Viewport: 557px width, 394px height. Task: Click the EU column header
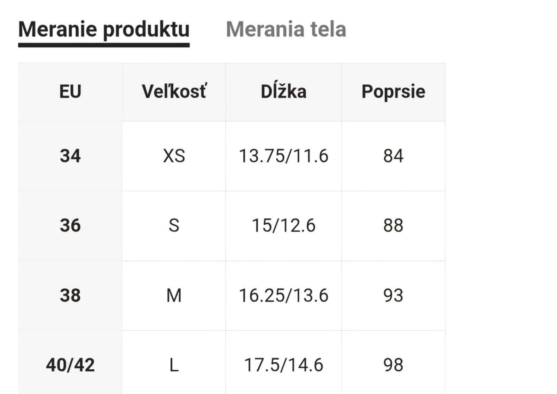click(70, 92)
